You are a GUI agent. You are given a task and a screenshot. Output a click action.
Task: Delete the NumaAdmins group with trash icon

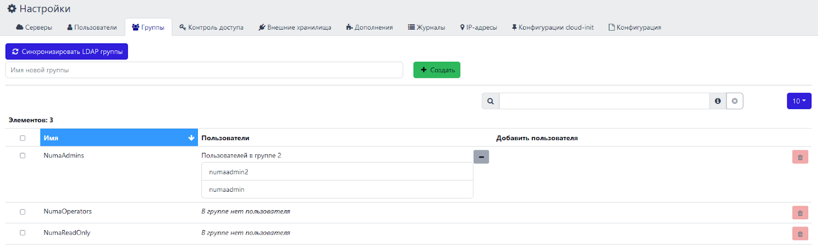click(800, 157)
